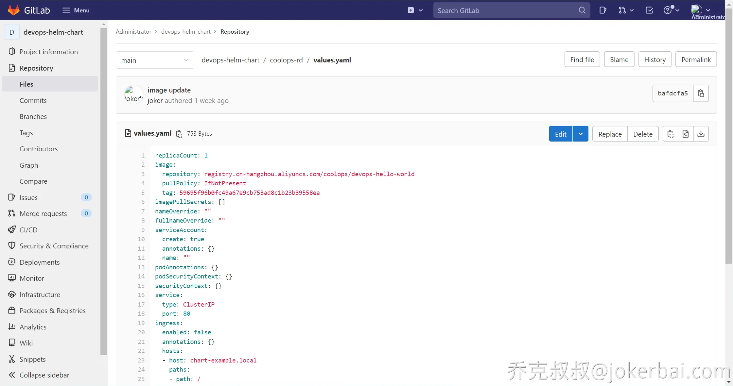
Task: Click Merge requests count badge 0
Action: pos(86,213)
